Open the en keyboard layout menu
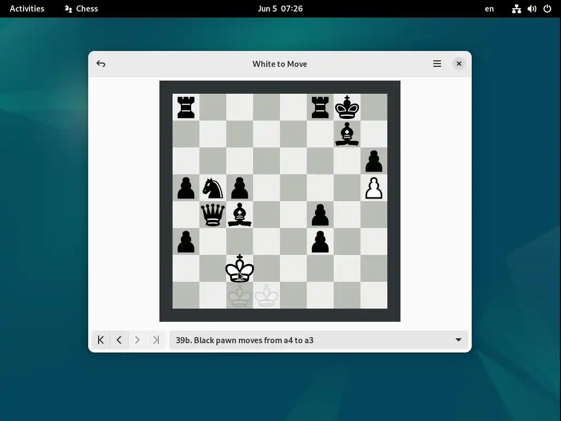The image size is (561, 421). (x=489, y=9)
